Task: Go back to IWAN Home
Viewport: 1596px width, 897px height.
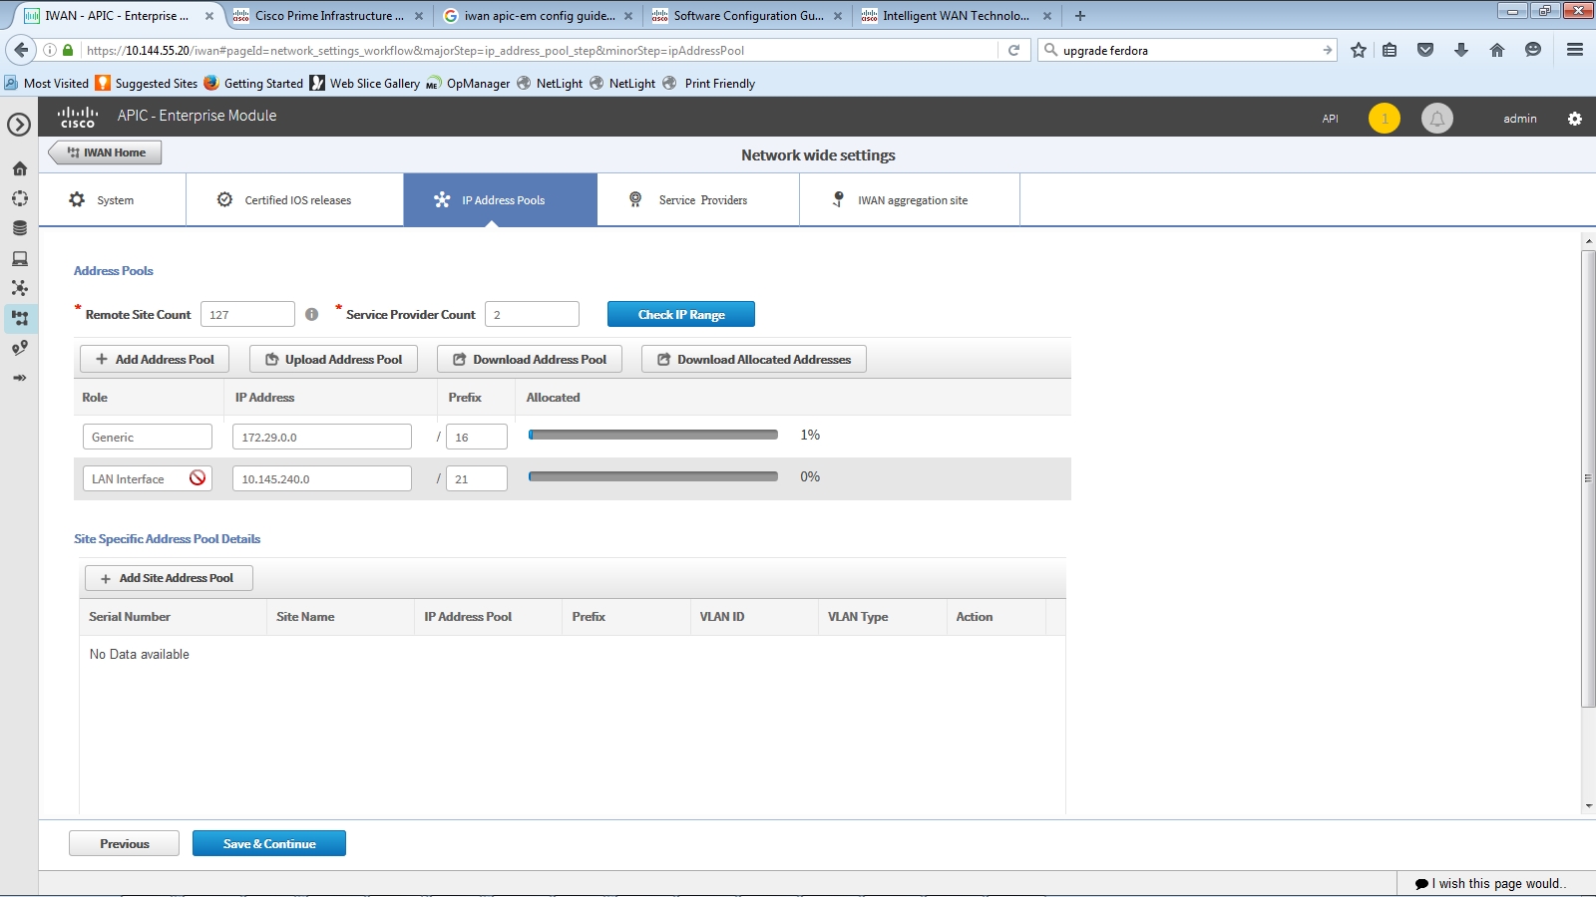Action: 106,152
